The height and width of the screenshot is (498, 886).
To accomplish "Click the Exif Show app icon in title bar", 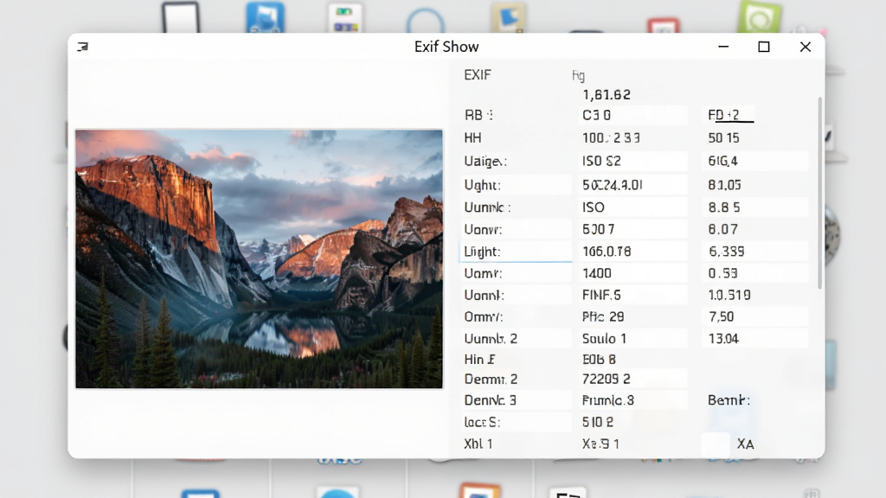I will pyautogui.click(x=83, y=47).
